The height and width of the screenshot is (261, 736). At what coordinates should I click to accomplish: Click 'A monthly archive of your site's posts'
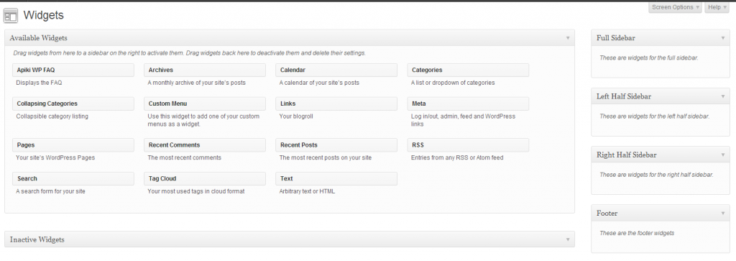coord(197,83)
